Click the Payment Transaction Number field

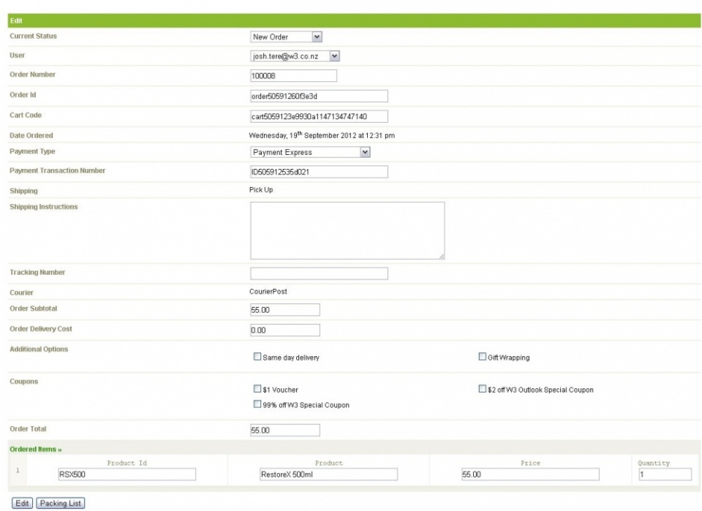point(320,172)
